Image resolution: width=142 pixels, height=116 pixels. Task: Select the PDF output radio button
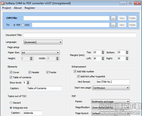(14, 25)
